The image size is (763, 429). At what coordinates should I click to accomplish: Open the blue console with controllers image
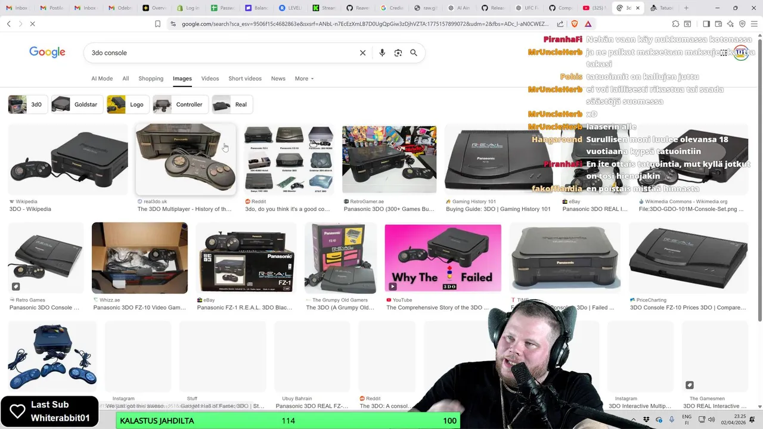tap(52, 356)
